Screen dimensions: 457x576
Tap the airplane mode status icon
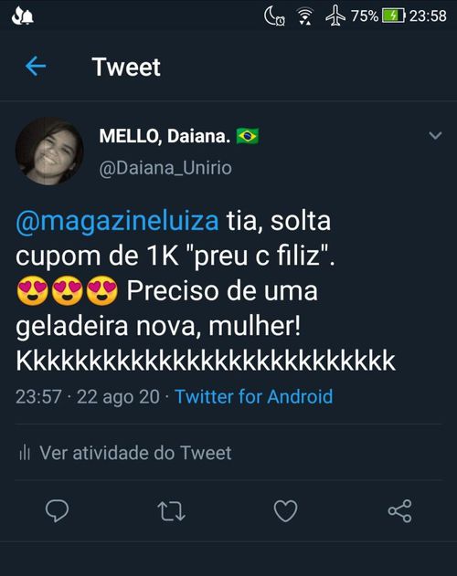(335, 16)
